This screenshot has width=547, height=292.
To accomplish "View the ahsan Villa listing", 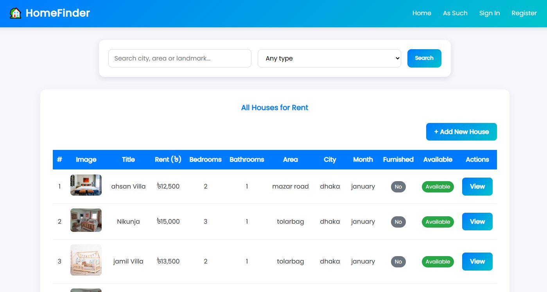I will (477, 187).
